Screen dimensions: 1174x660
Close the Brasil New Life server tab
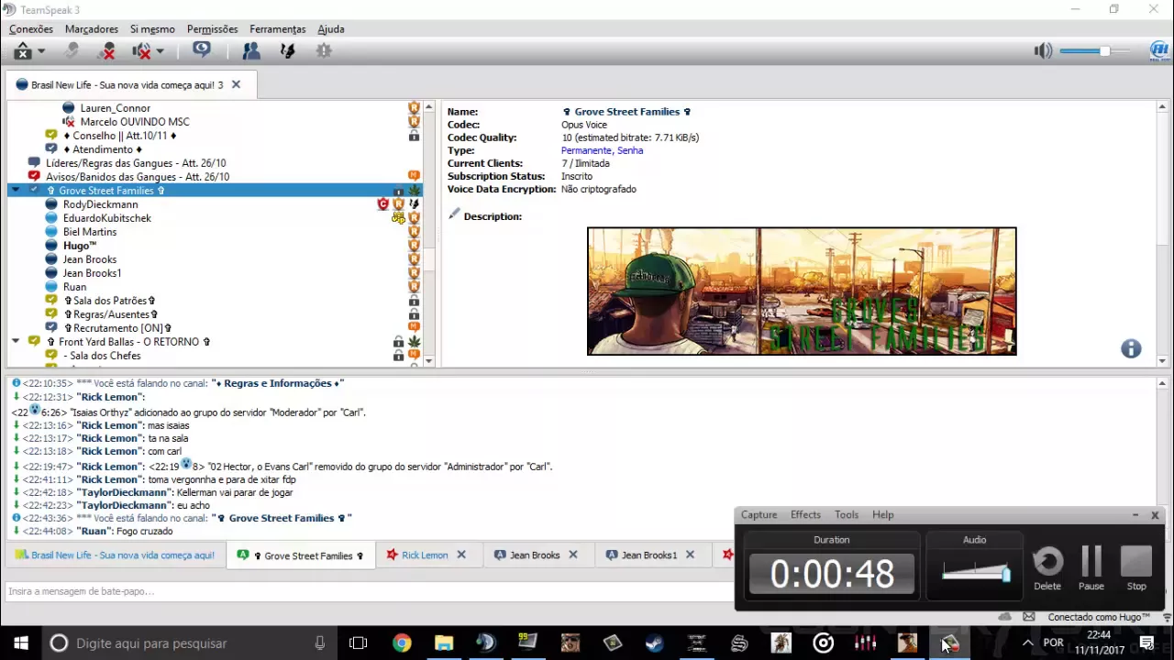(236, 84)
